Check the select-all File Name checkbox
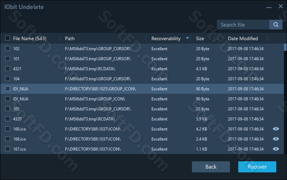This screenshot has height=180, width=287. (8, 38)
